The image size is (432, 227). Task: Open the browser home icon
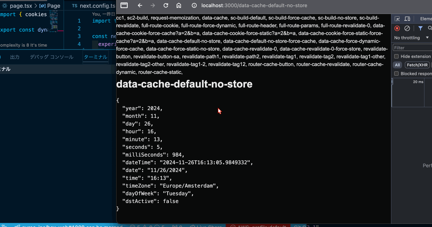(x=179, y=5)
